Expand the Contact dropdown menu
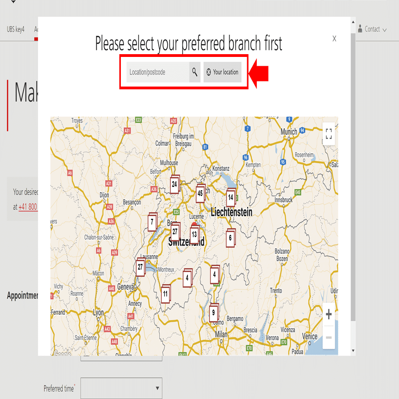Screen dimensions: 399x399 pyautogui.click(x=372, y=29)
